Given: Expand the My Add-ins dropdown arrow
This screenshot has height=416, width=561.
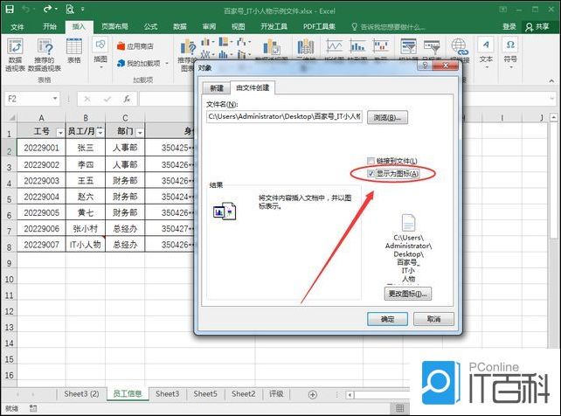Looking at the screenshot, I should (167, 63).
